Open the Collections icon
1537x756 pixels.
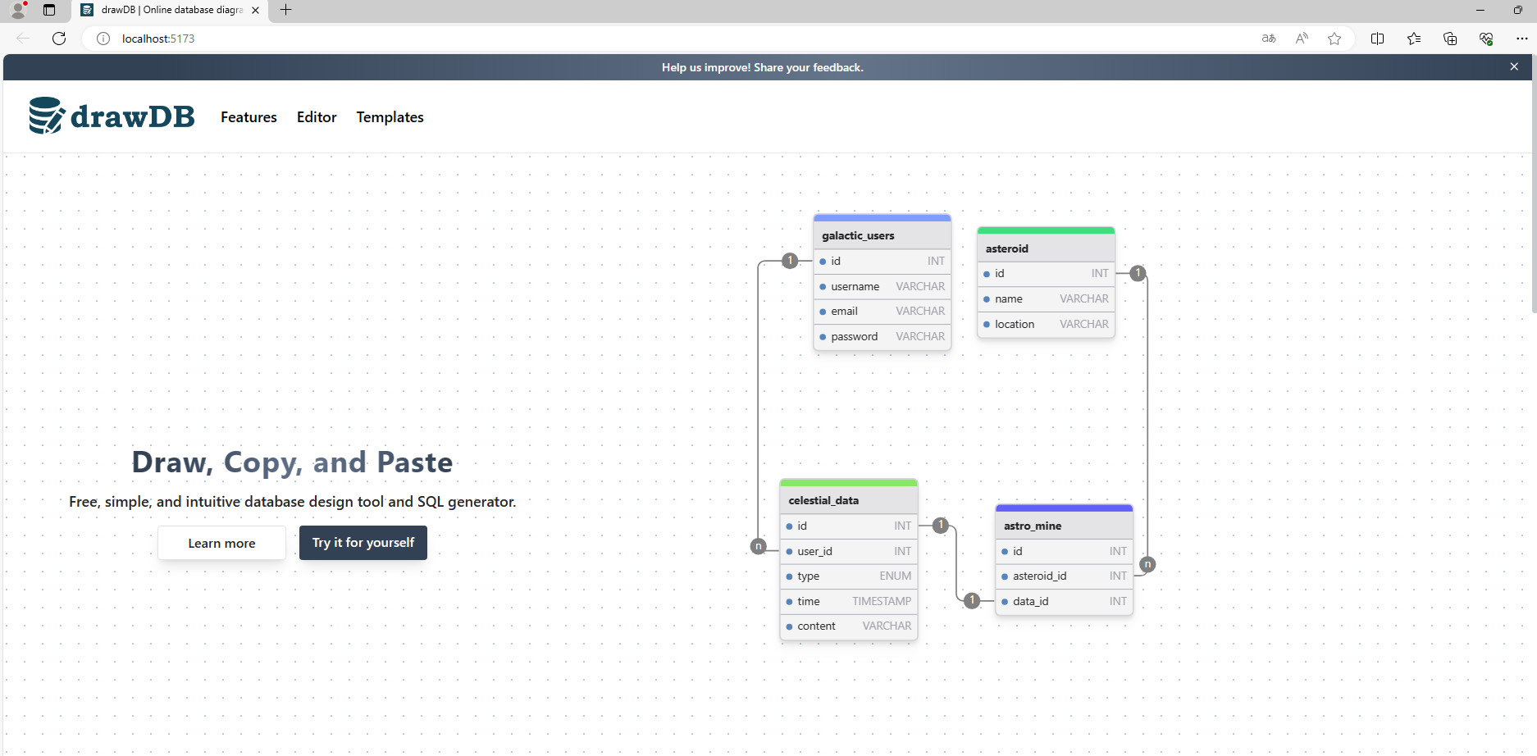1450,39
